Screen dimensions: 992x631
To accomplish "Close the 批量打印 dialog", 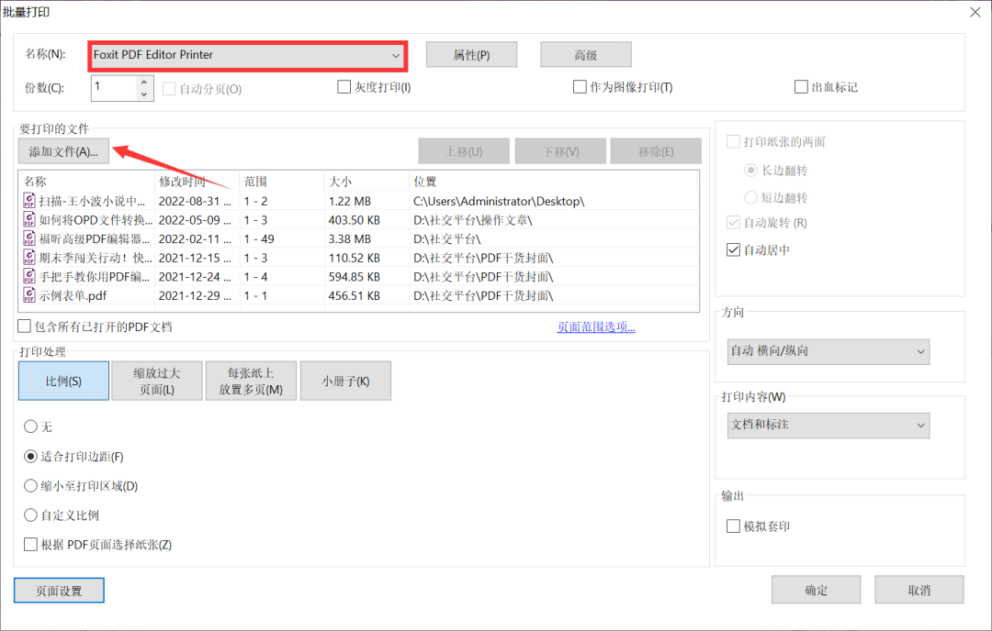I will pos(975,12).
